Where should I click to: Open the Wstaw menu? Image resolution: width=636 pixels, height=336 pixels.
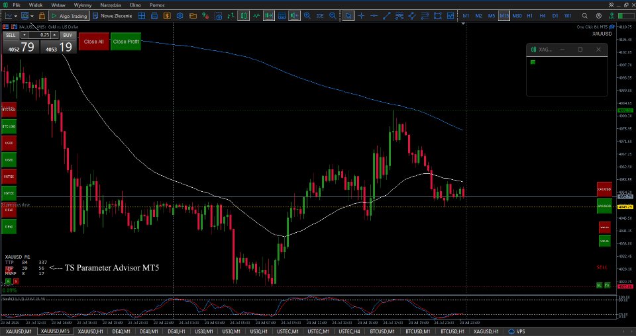pos(59,5)
